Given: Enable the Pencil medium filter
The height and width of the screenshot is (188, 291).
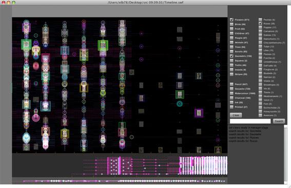Looking at the screenshot, I should (231, 85).
